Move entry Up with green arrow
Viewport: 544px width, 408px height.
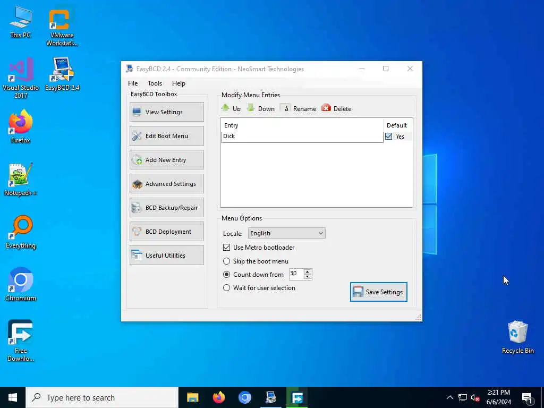[231, 108]
